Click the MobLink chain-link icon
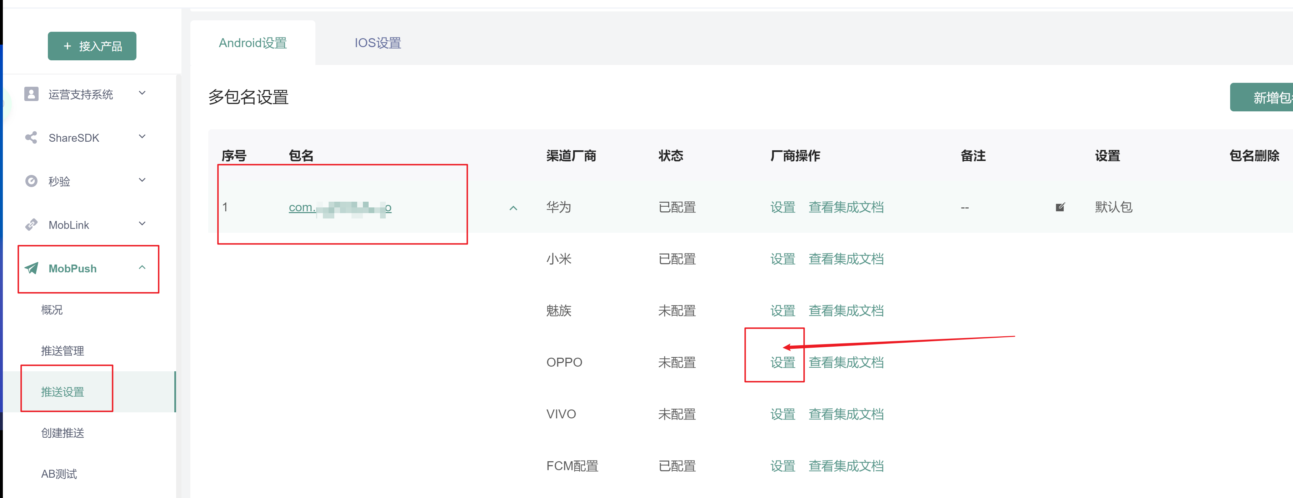Screen dimensions: 1293x498 pyautogui.click(x=31, y=224)
